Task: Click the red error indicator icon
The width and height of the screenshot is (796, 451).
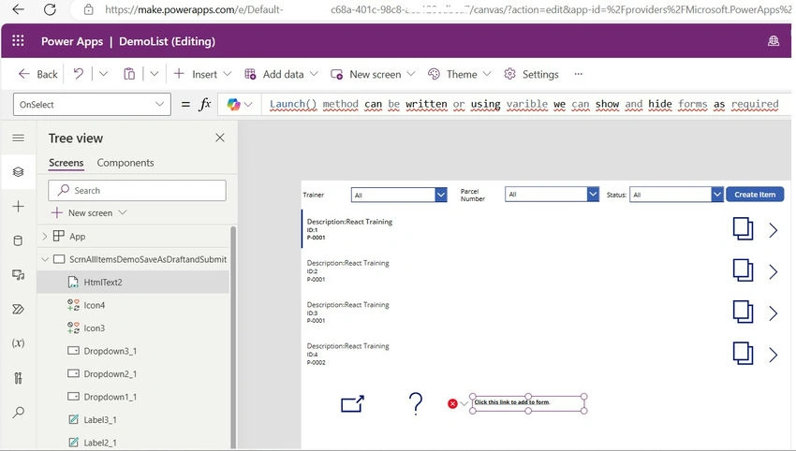Action: click(x=452, y=404)
